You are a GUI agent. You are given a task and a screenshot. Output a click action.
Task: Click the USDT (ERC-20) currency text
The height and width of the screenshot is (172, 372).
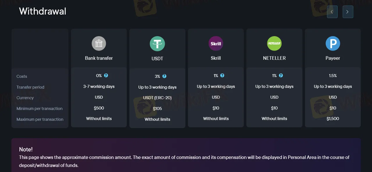pyautogui.click(x=157, y=98)
